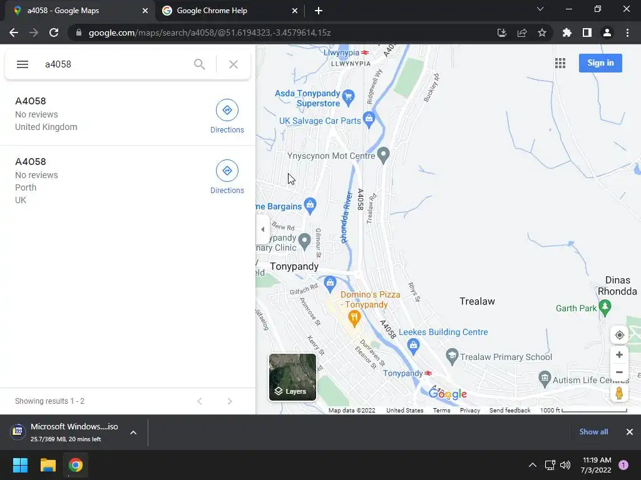
Task: Click the Sign in button
Action: (600, 63)
